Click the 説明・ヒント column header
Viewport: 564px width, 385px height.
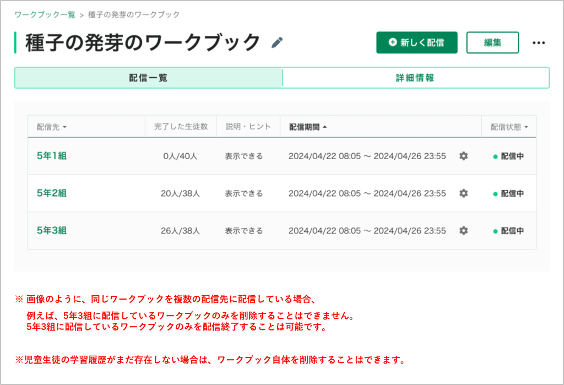click(248, 127)
